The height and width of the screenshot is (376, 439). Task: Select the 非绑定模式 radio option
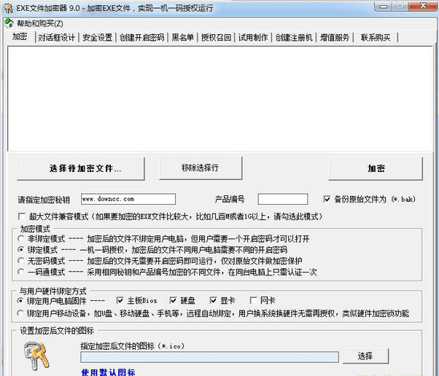[x=21, y=238]
